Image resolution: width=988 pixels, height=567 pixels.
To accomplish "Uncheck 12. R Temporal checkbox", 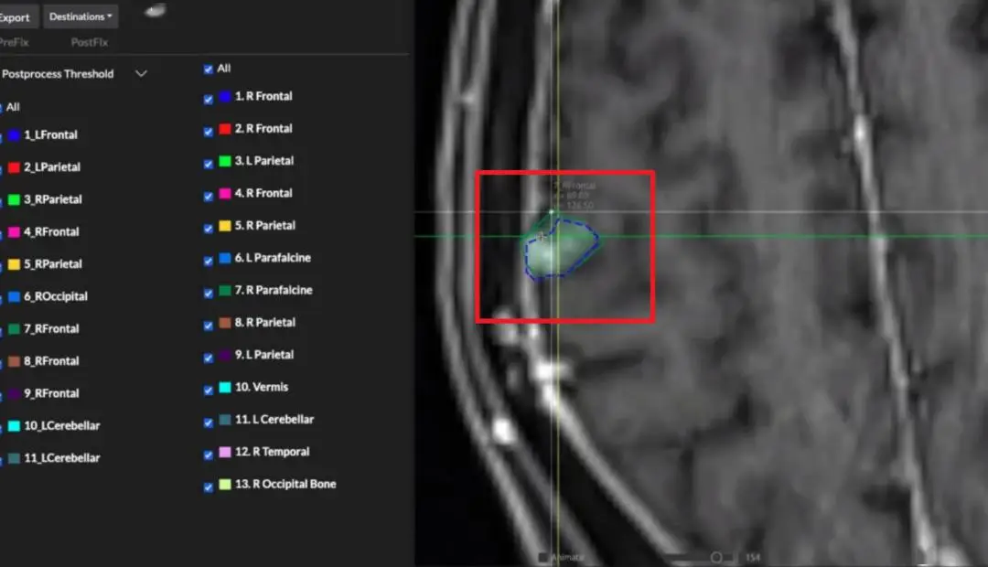I will [x=209, y=455].
